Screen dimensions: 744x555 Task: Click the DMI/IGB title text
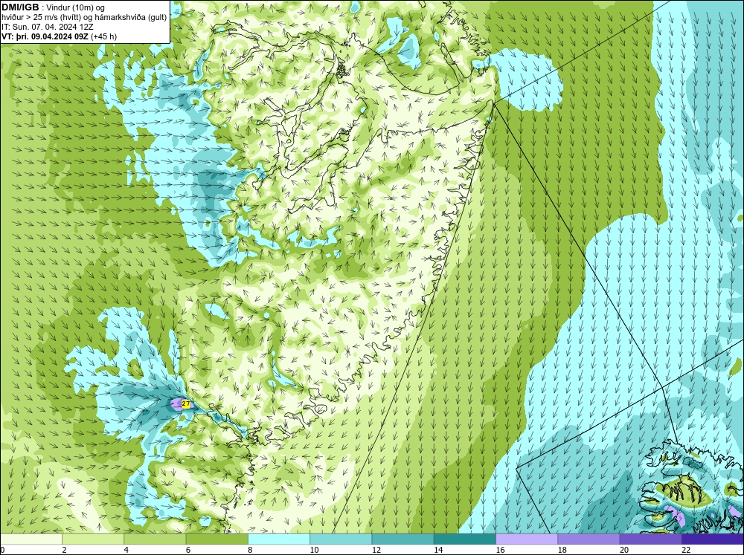pos(20,7)
